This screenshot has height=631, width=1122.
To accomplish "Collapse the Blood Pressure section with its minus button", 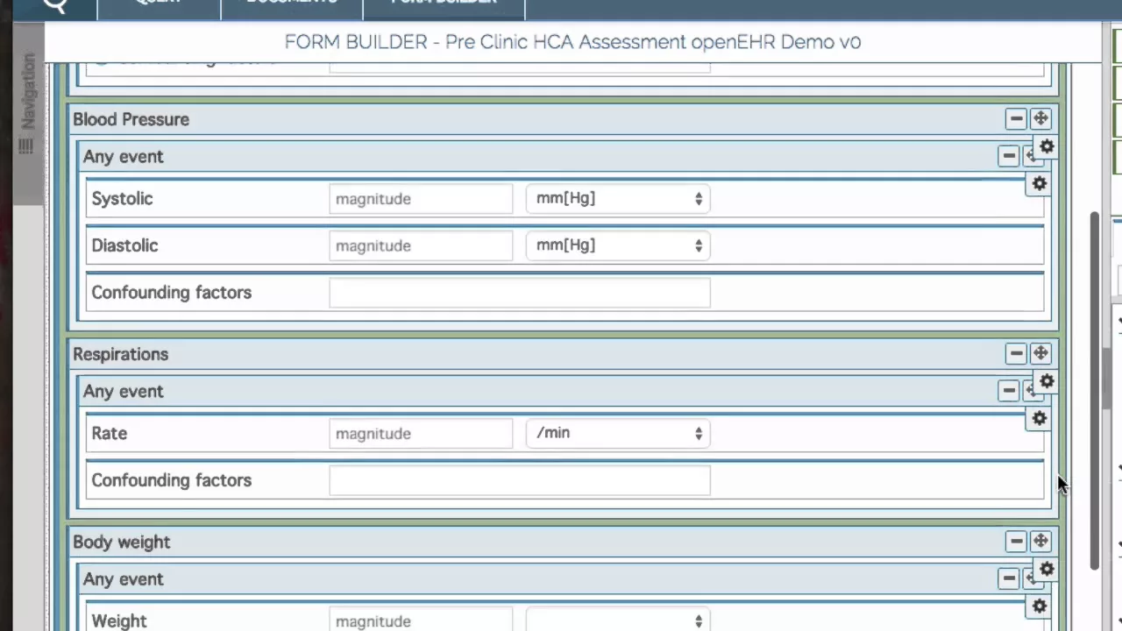I will point(1016,118).
